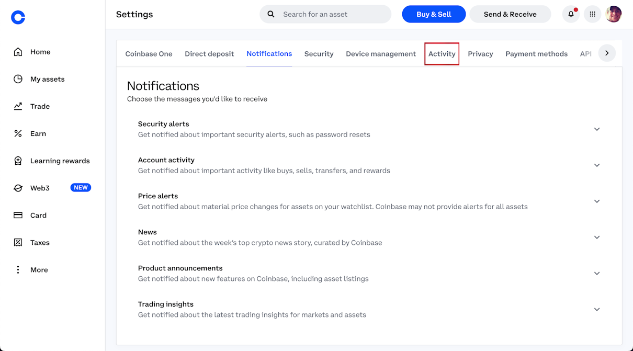Click the Security alerts heading
This screenshot has height=351, width=633.
coord(163,124)
